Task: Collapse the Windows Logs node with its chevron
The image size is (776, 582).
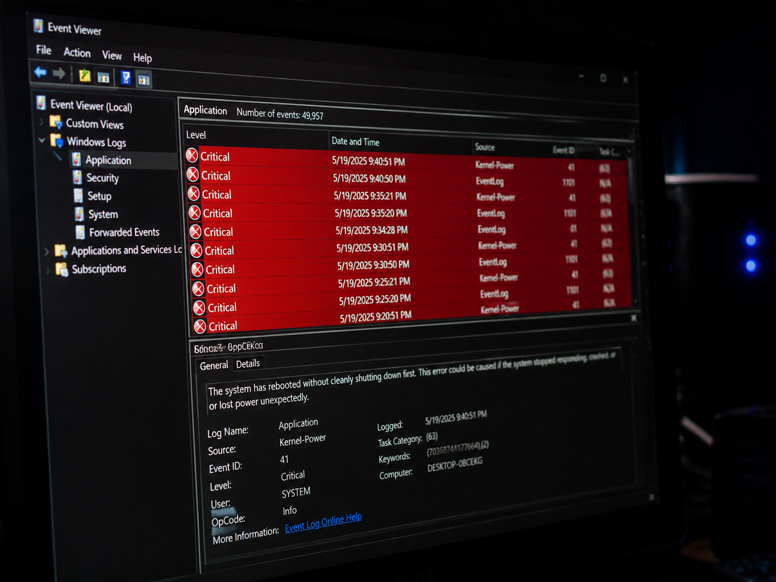Action: [x=42, y=140]
